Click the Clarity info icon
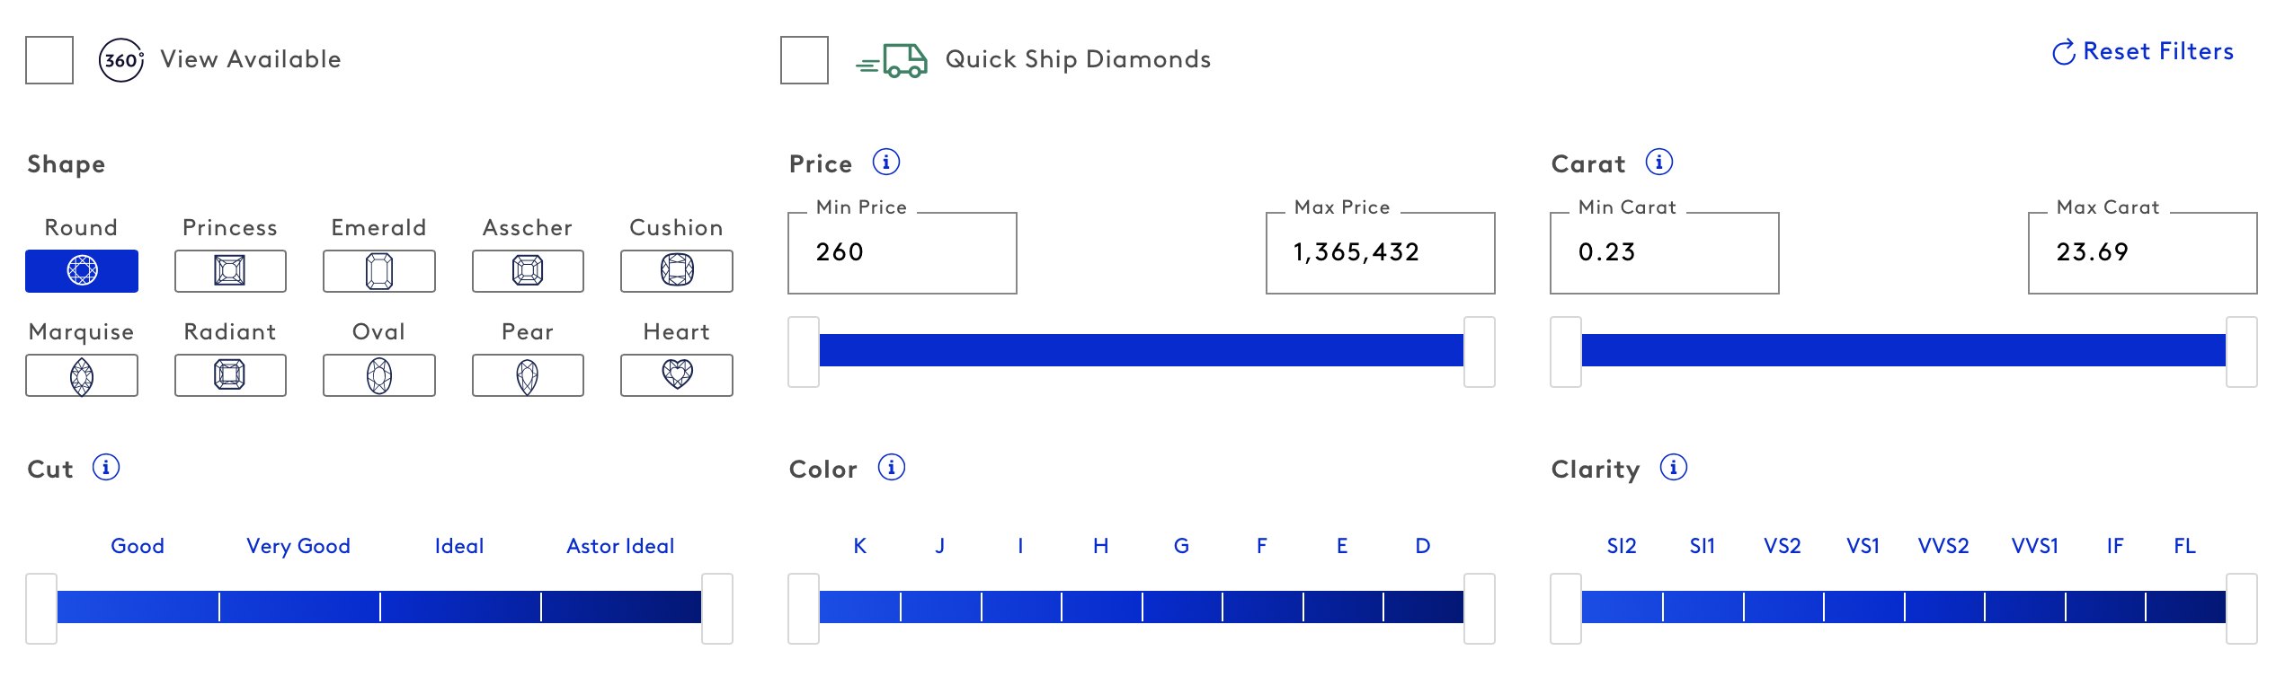 coord(1673,468)
